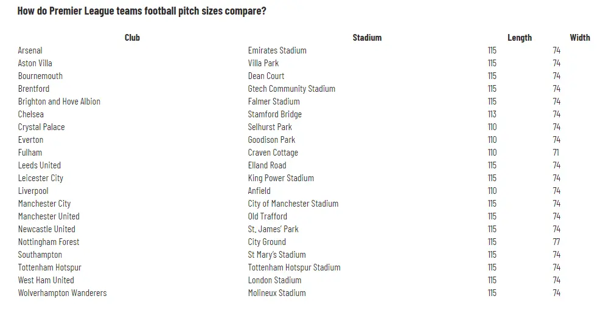Image resolution: width=606 pixels, height=310 pixels.
Task: Click the Arsenal club name
Action: (x=30, y=50)
